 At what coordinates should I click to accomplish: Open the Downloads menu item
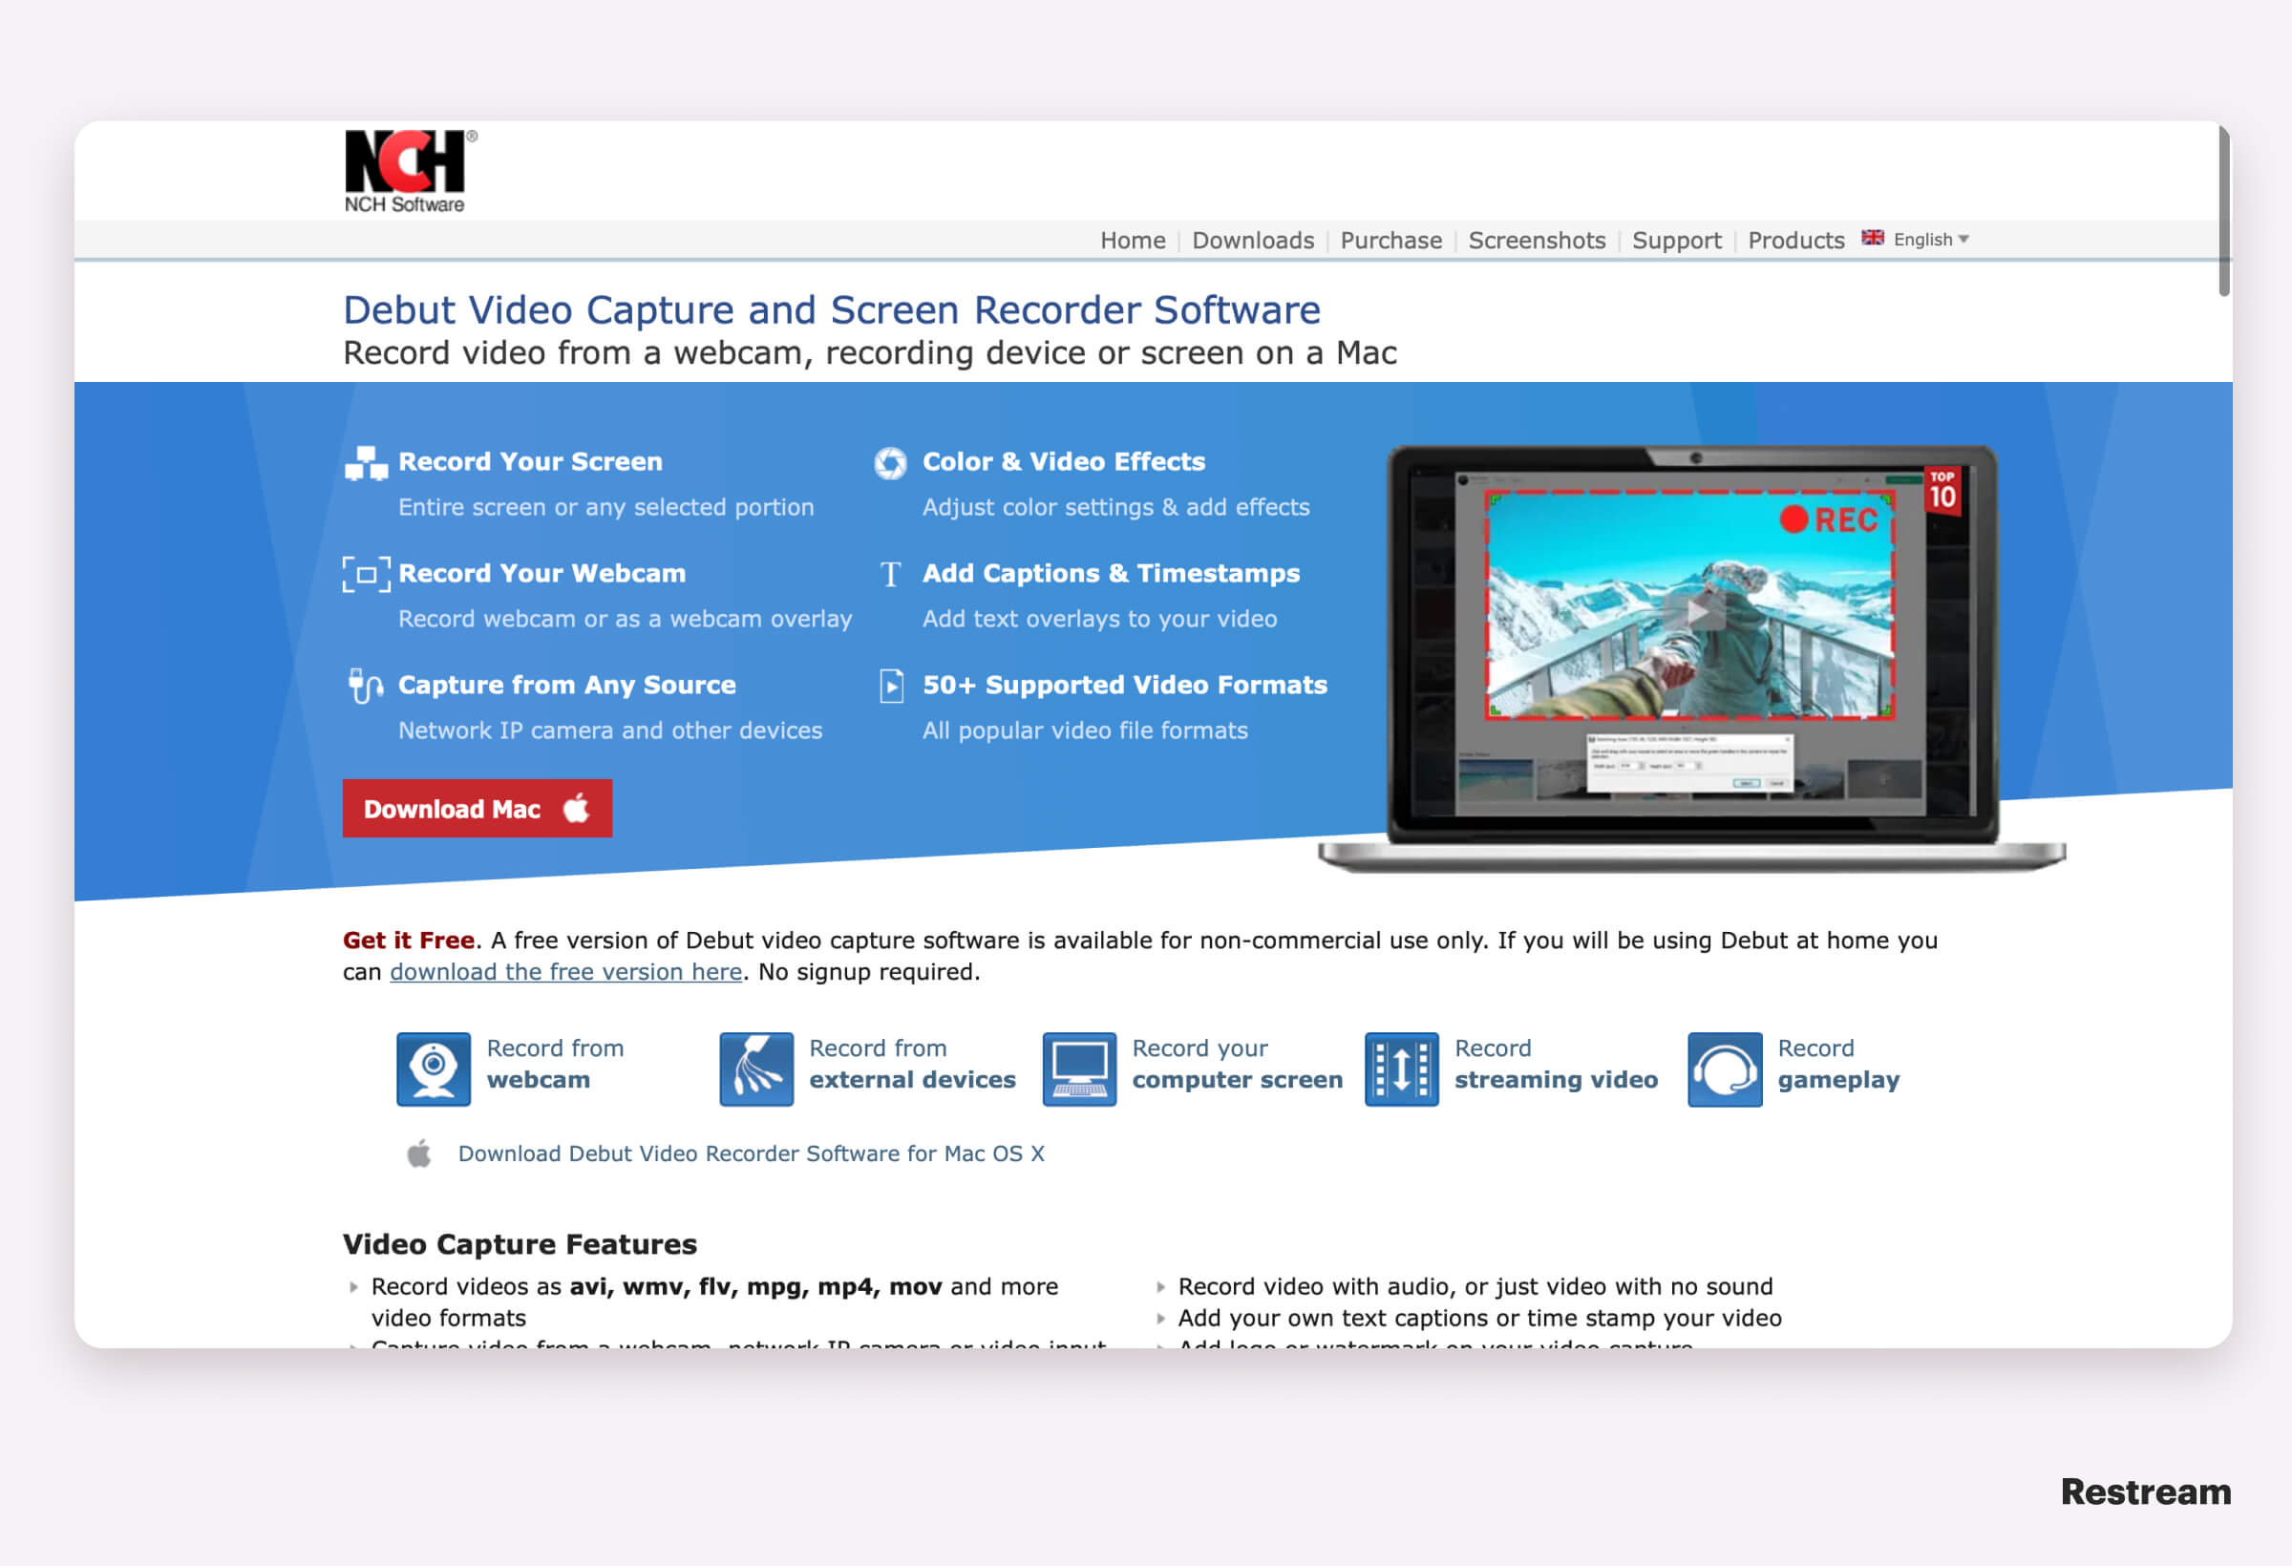point(1252,241)
